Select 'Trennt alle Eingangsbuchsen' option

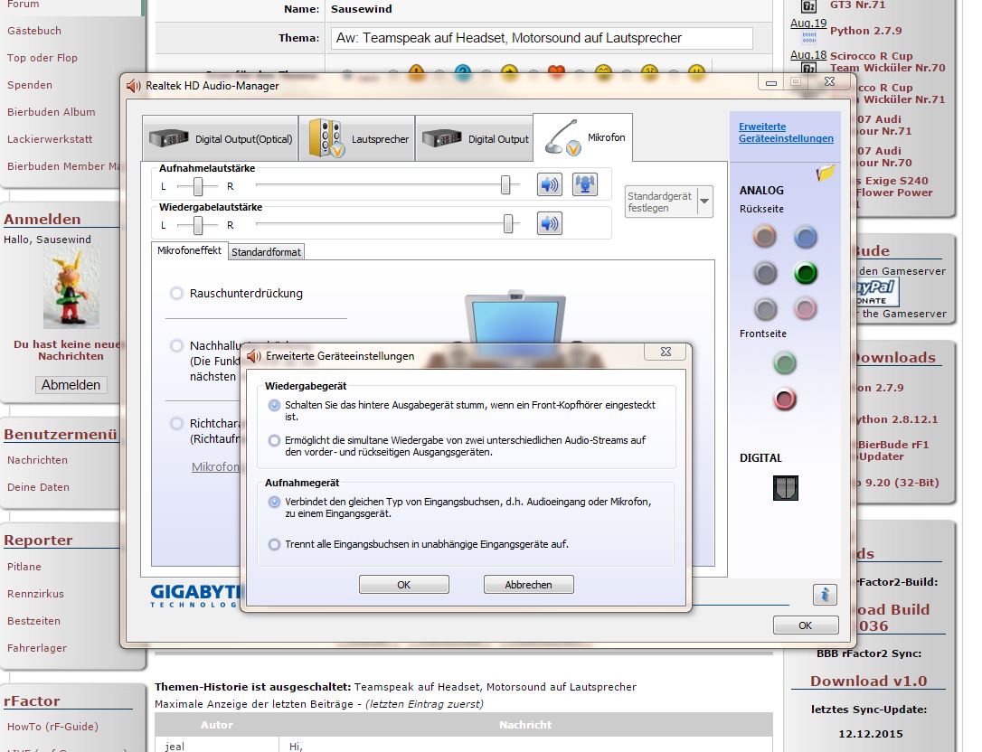[x=275, y=544]
